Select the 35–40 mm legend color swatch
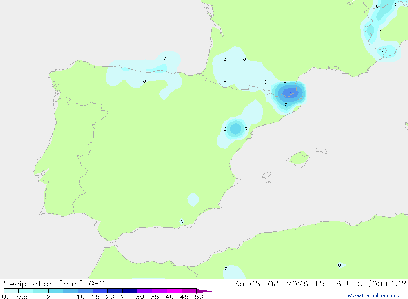This screenshot has width=408, height=299. [x=160, y=291]
